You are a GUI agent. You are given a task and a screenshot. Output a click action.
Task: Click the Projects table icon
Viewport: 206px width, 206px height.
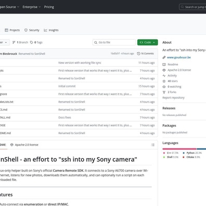6,30
